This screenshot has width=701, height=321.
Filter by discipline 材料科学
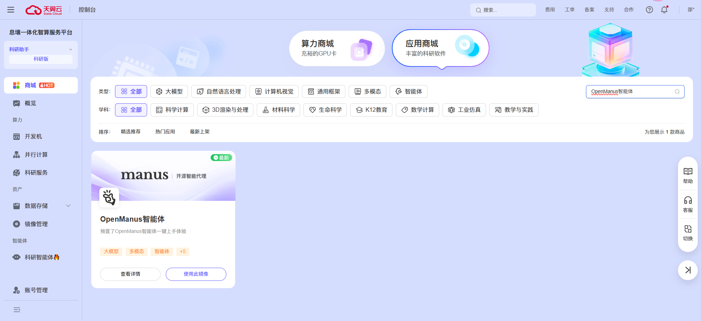278,110
